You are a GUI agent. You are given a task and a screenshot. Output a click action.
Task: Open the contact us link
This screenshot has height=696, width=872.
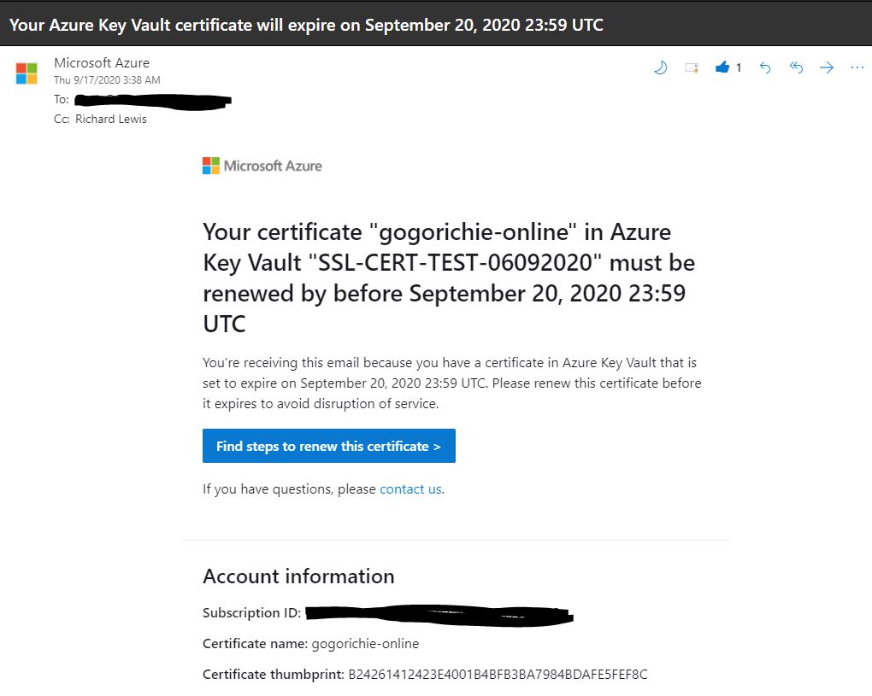click(x=411, y=488)
